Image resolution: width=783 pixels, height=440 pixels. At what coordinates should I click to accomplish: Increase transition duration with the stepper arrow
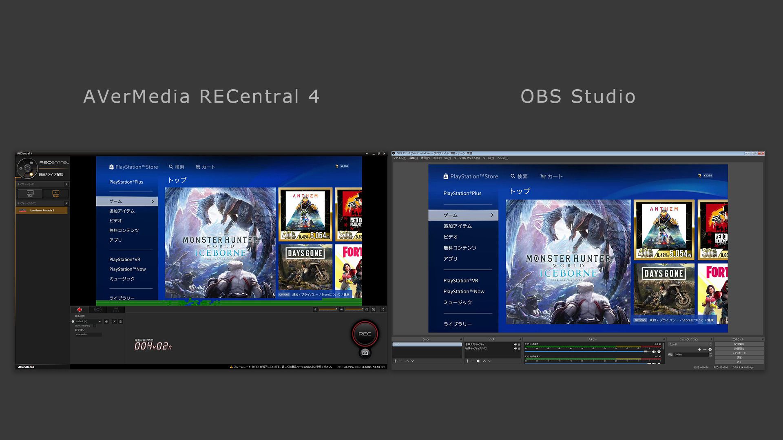(x=711, y=353)
